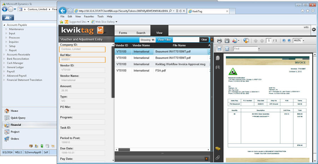Viewport: 318px width, 164px height.
Task: Zoom out using the minus circle icon
Action: [284, 41]
